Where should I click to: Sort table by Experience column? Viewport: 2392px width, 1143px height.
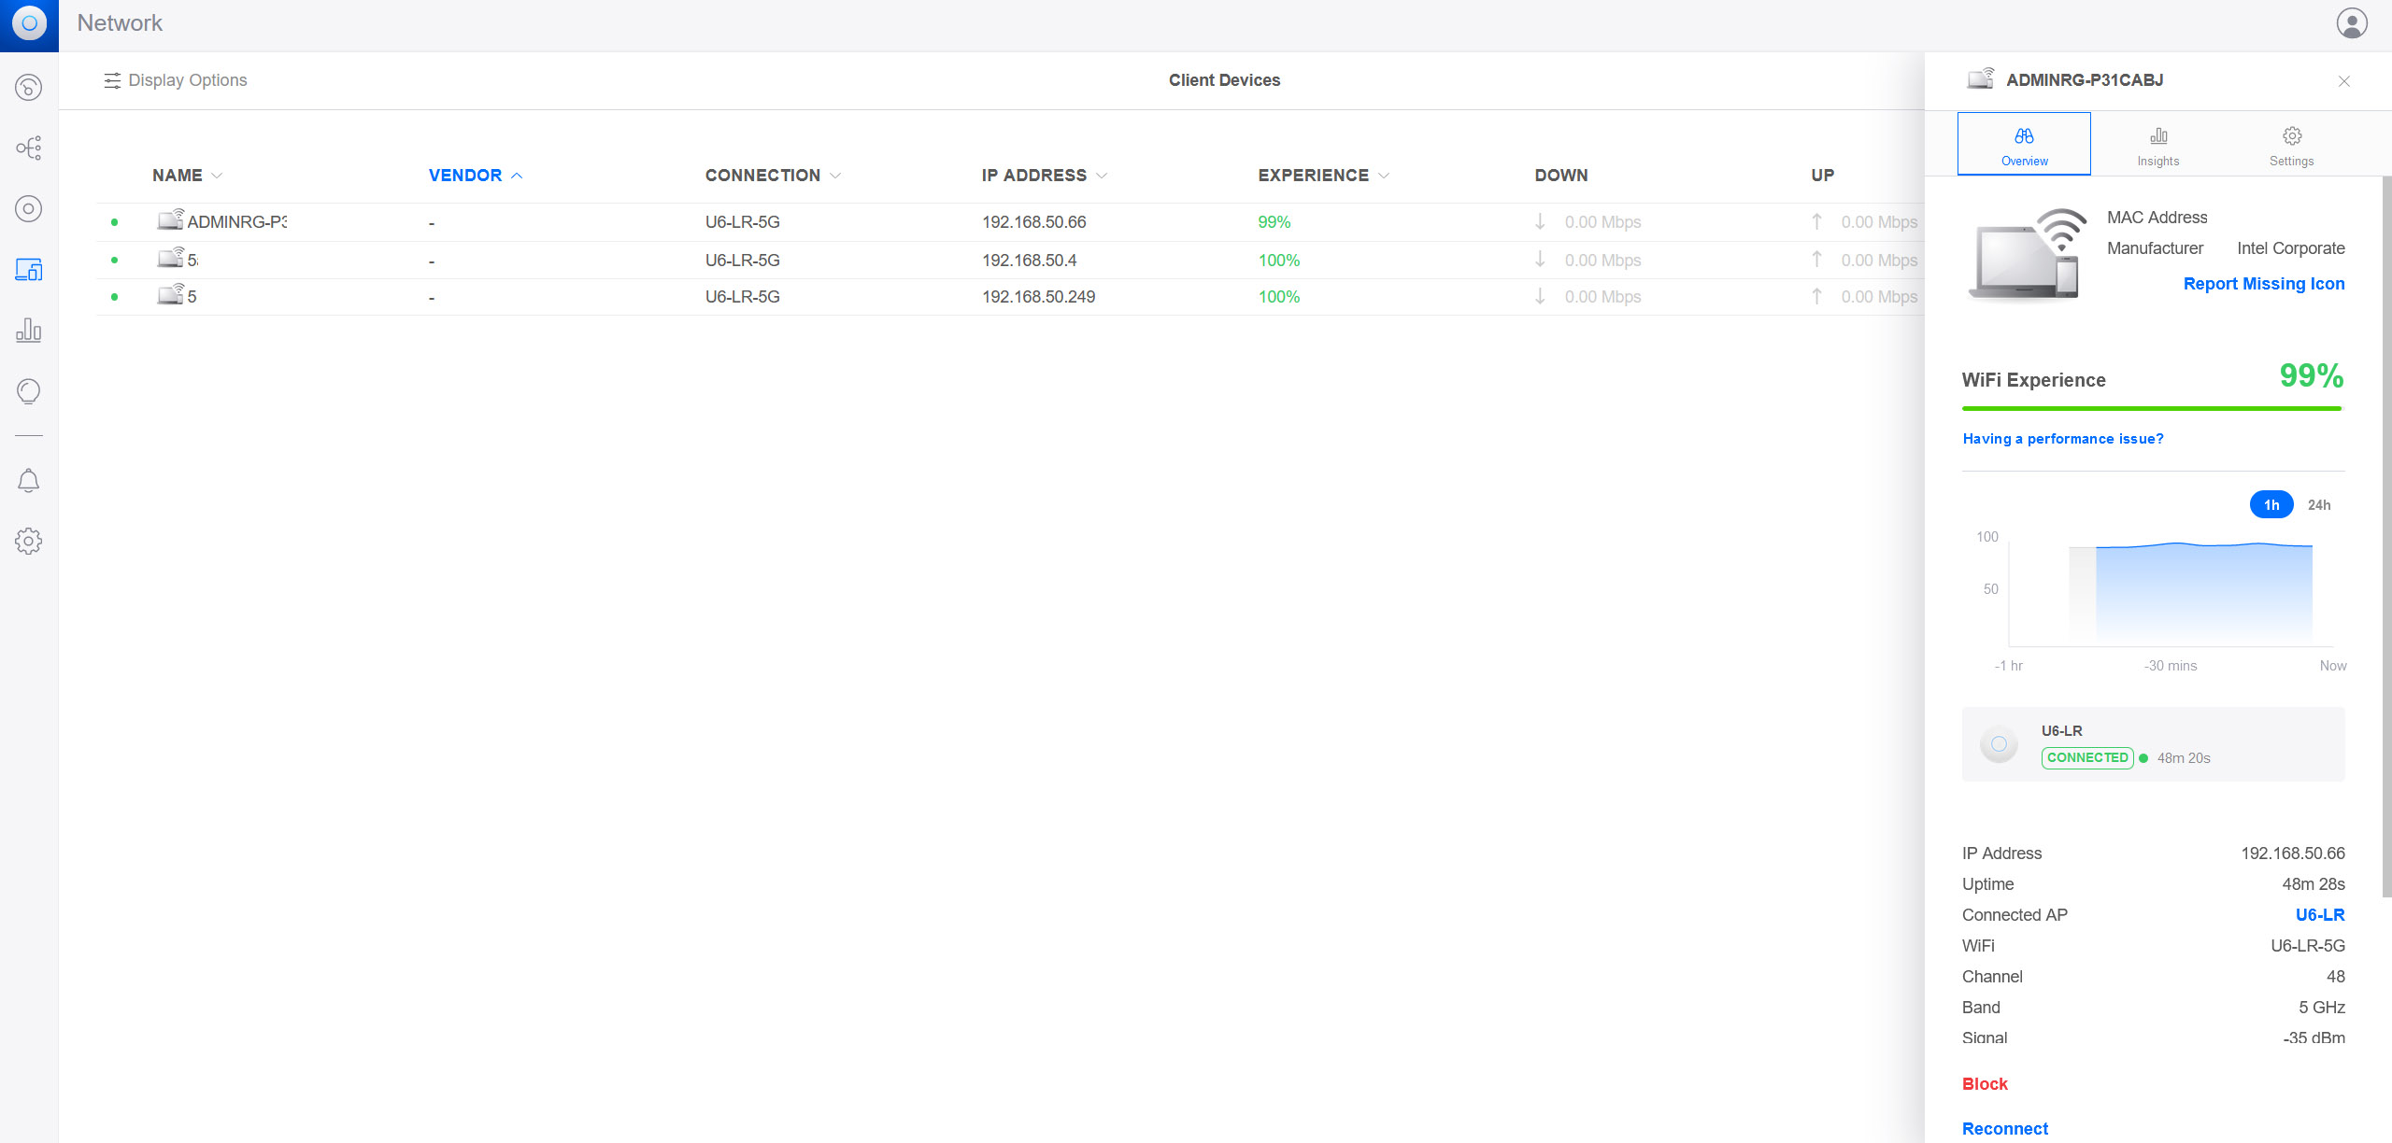click(1323, 176)
